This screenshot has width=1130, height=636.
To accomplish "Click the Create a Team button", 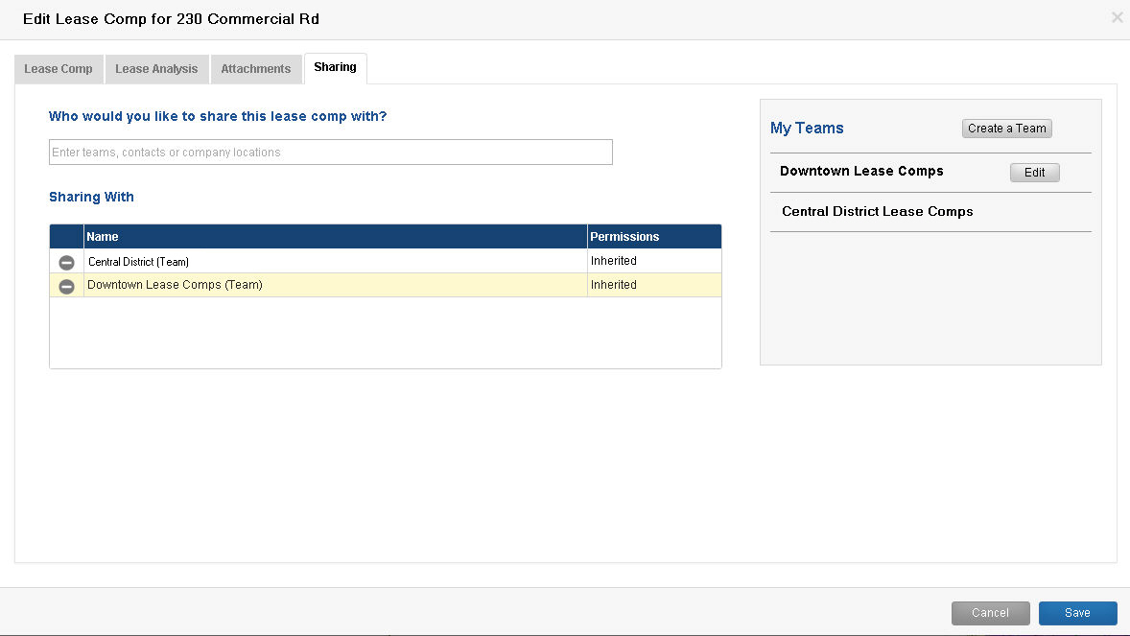I will 1006,128.
